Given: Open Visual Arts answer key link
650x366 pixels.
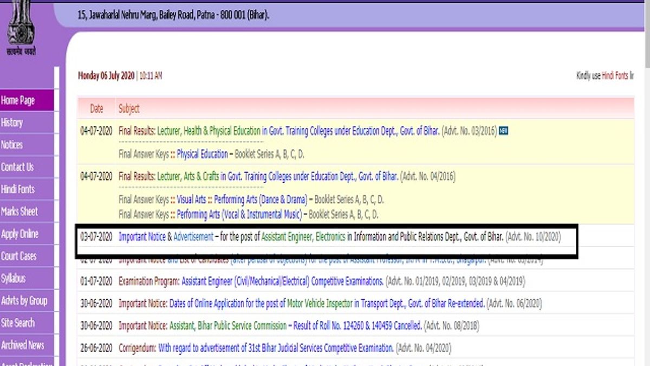Looking at the screenshot, I should (192, 199).
